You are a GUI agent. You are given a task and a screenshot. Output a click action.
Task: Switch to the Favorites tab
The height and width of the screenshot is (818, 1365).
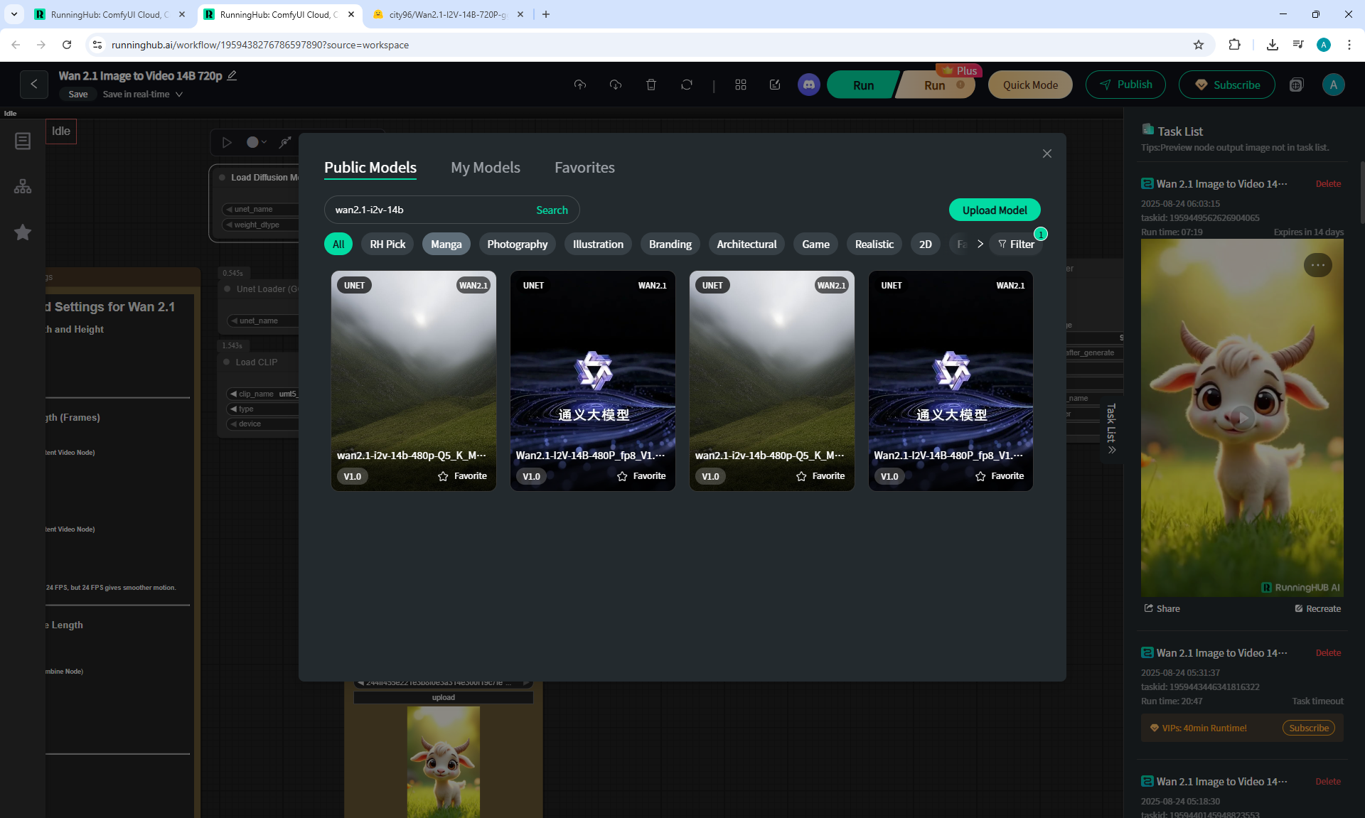pos(584,168)
